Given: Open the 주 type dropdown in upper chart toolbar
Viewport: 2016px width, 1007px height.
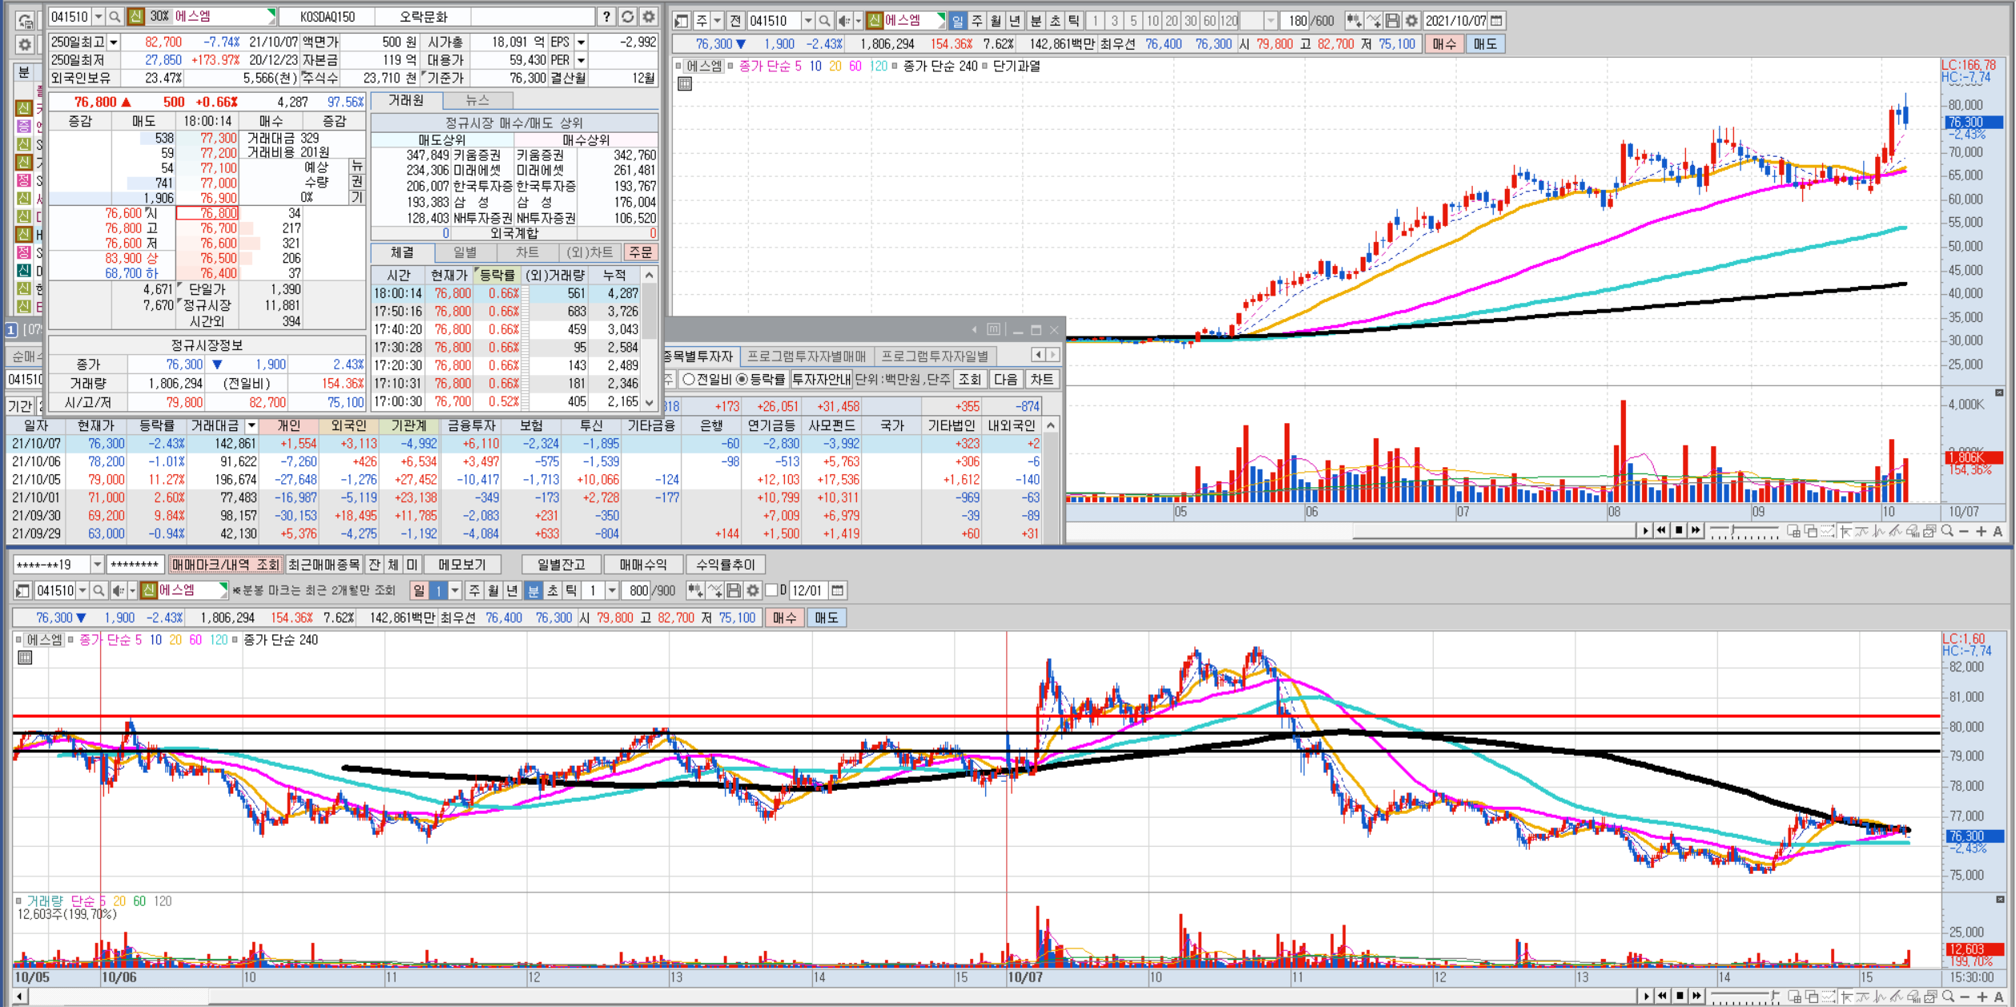Looking at the screenshot, I should 718,21.
